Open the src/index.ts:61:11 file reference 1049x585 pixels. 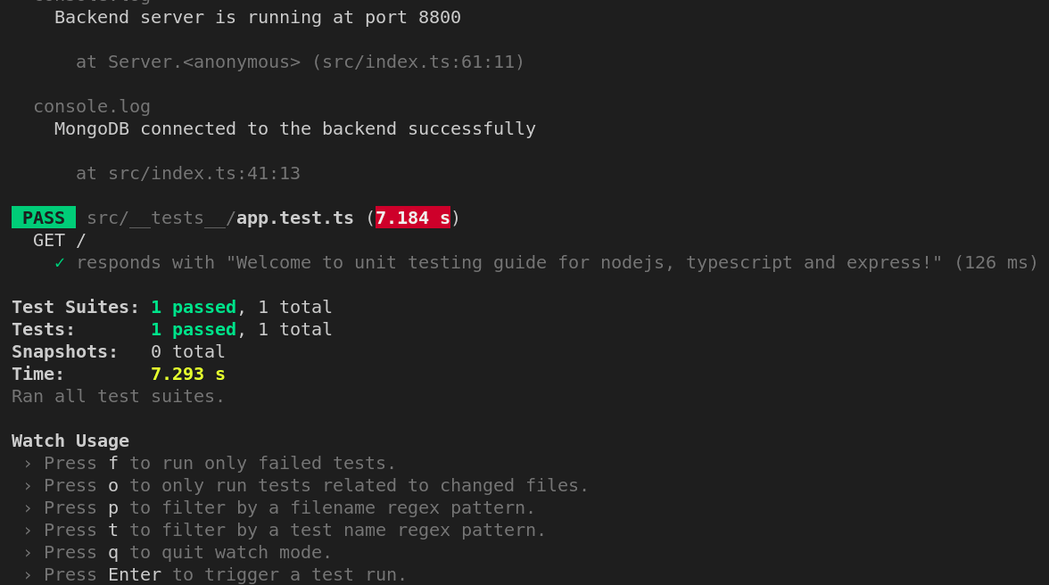pyautogui.click(x=417, y=62)
